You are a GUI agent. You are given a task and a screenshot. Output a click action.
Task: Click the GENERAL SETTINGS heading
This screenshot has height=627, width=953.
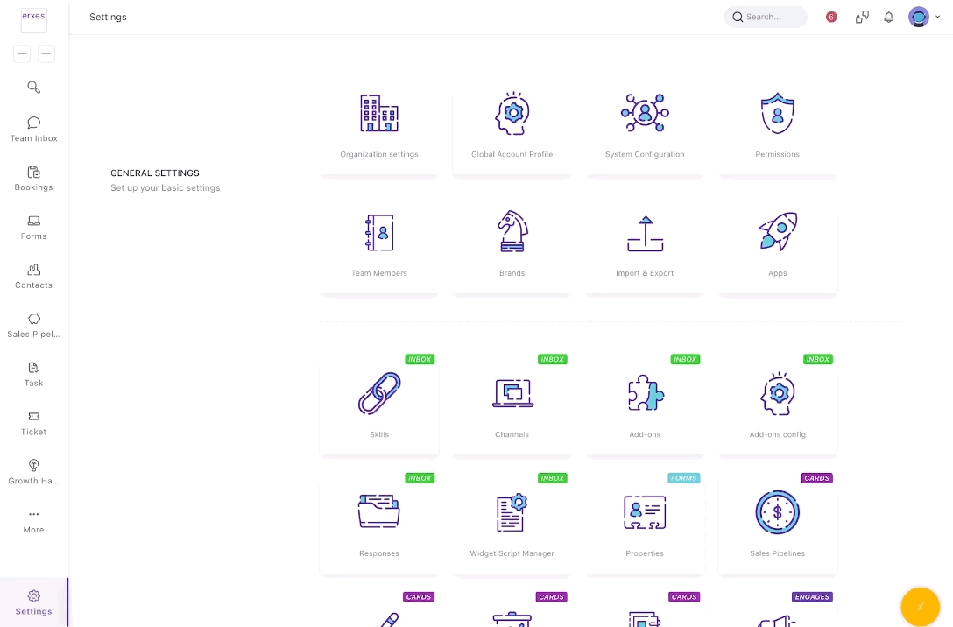[x=155, y=173]
